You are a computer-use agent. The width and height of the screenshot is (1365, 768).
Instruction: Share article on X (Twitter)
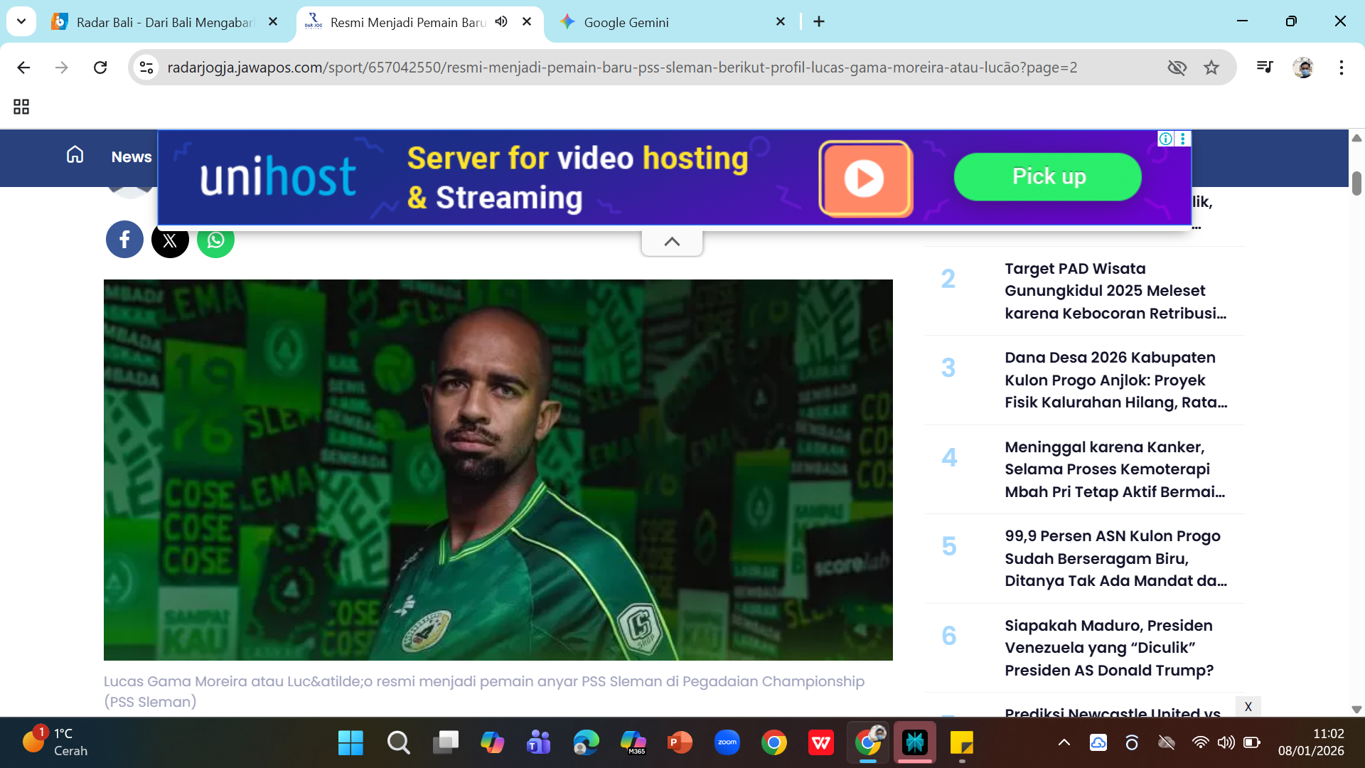170,241
